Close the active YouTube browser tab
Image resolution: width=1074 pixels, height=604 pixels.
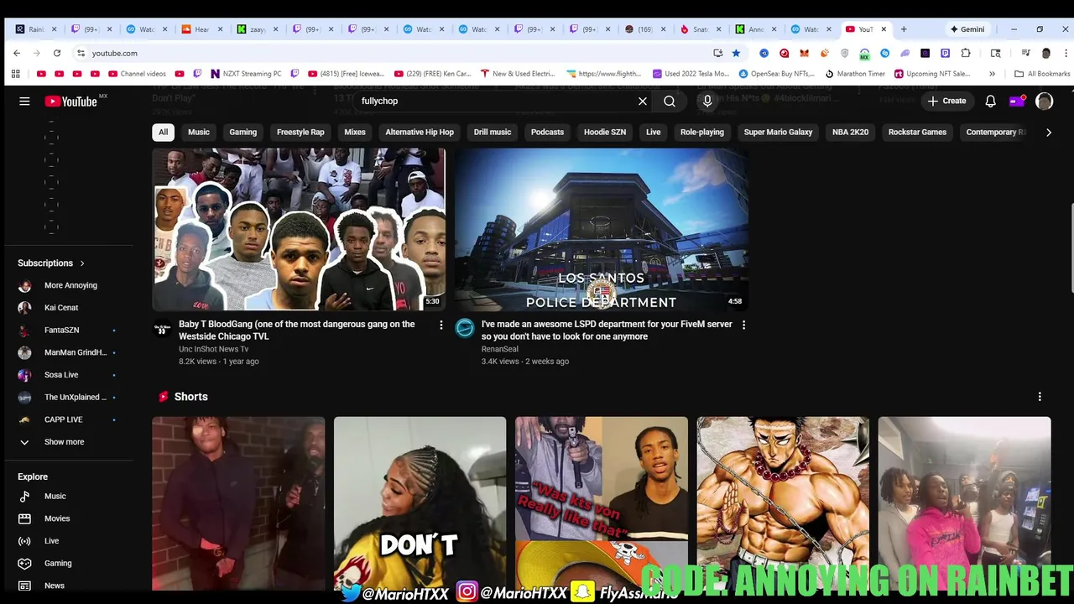884,29
